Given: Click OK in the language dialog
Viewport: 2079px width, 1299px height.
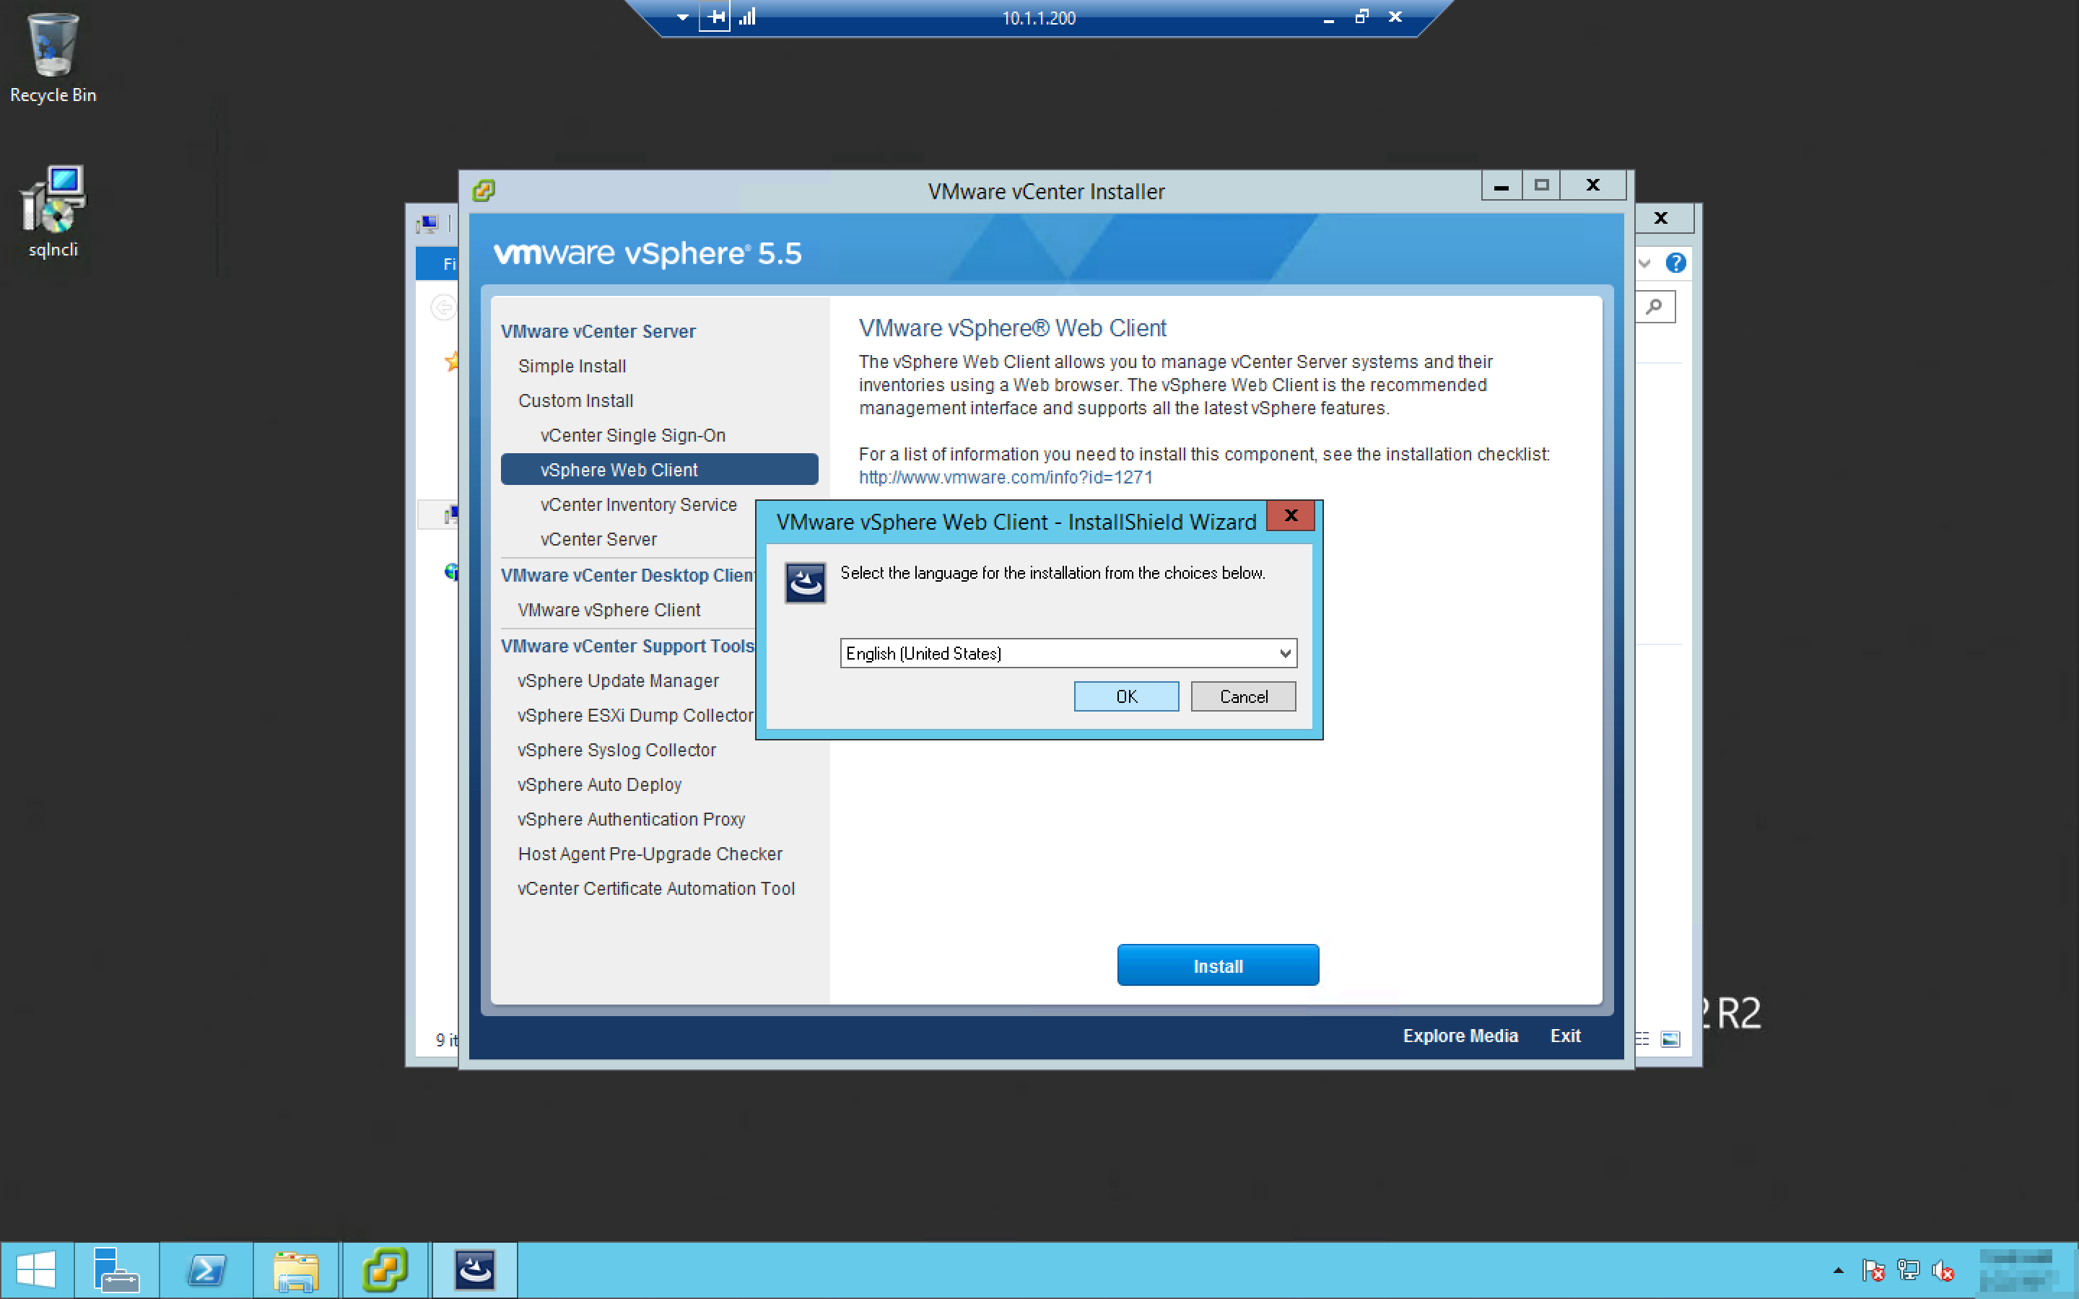Looking at the screenshot, I should (1125, 696).
